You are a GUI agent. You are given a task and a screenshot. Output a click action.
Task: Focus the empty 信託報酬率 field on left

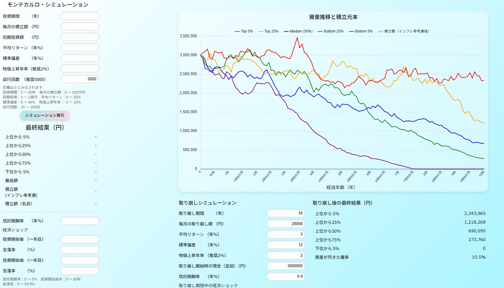coord(80,221)
